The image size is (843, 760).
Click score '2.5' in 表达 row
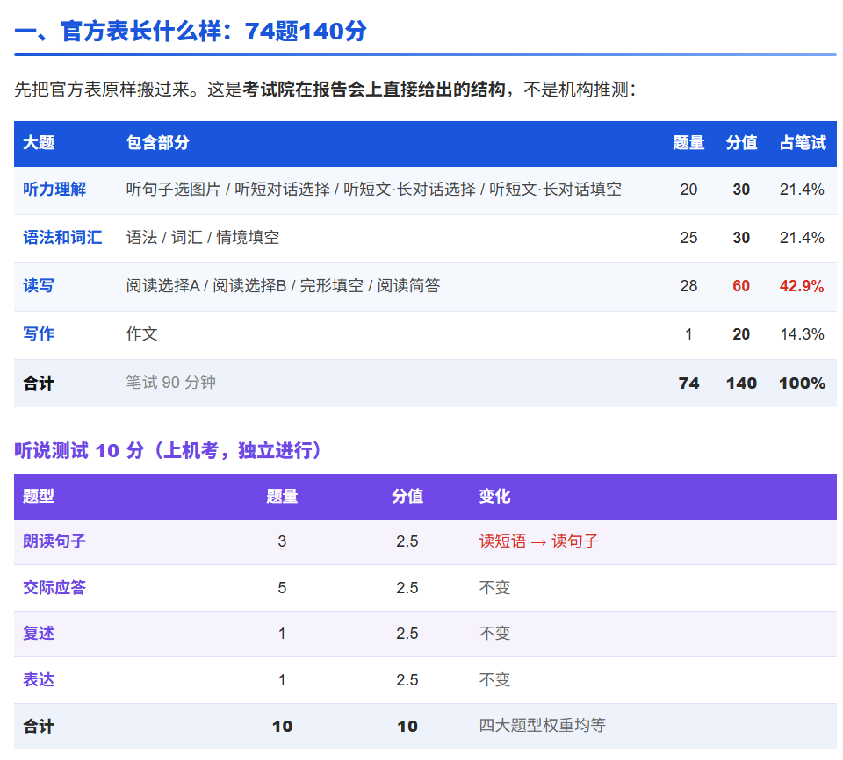coord(407,680)
